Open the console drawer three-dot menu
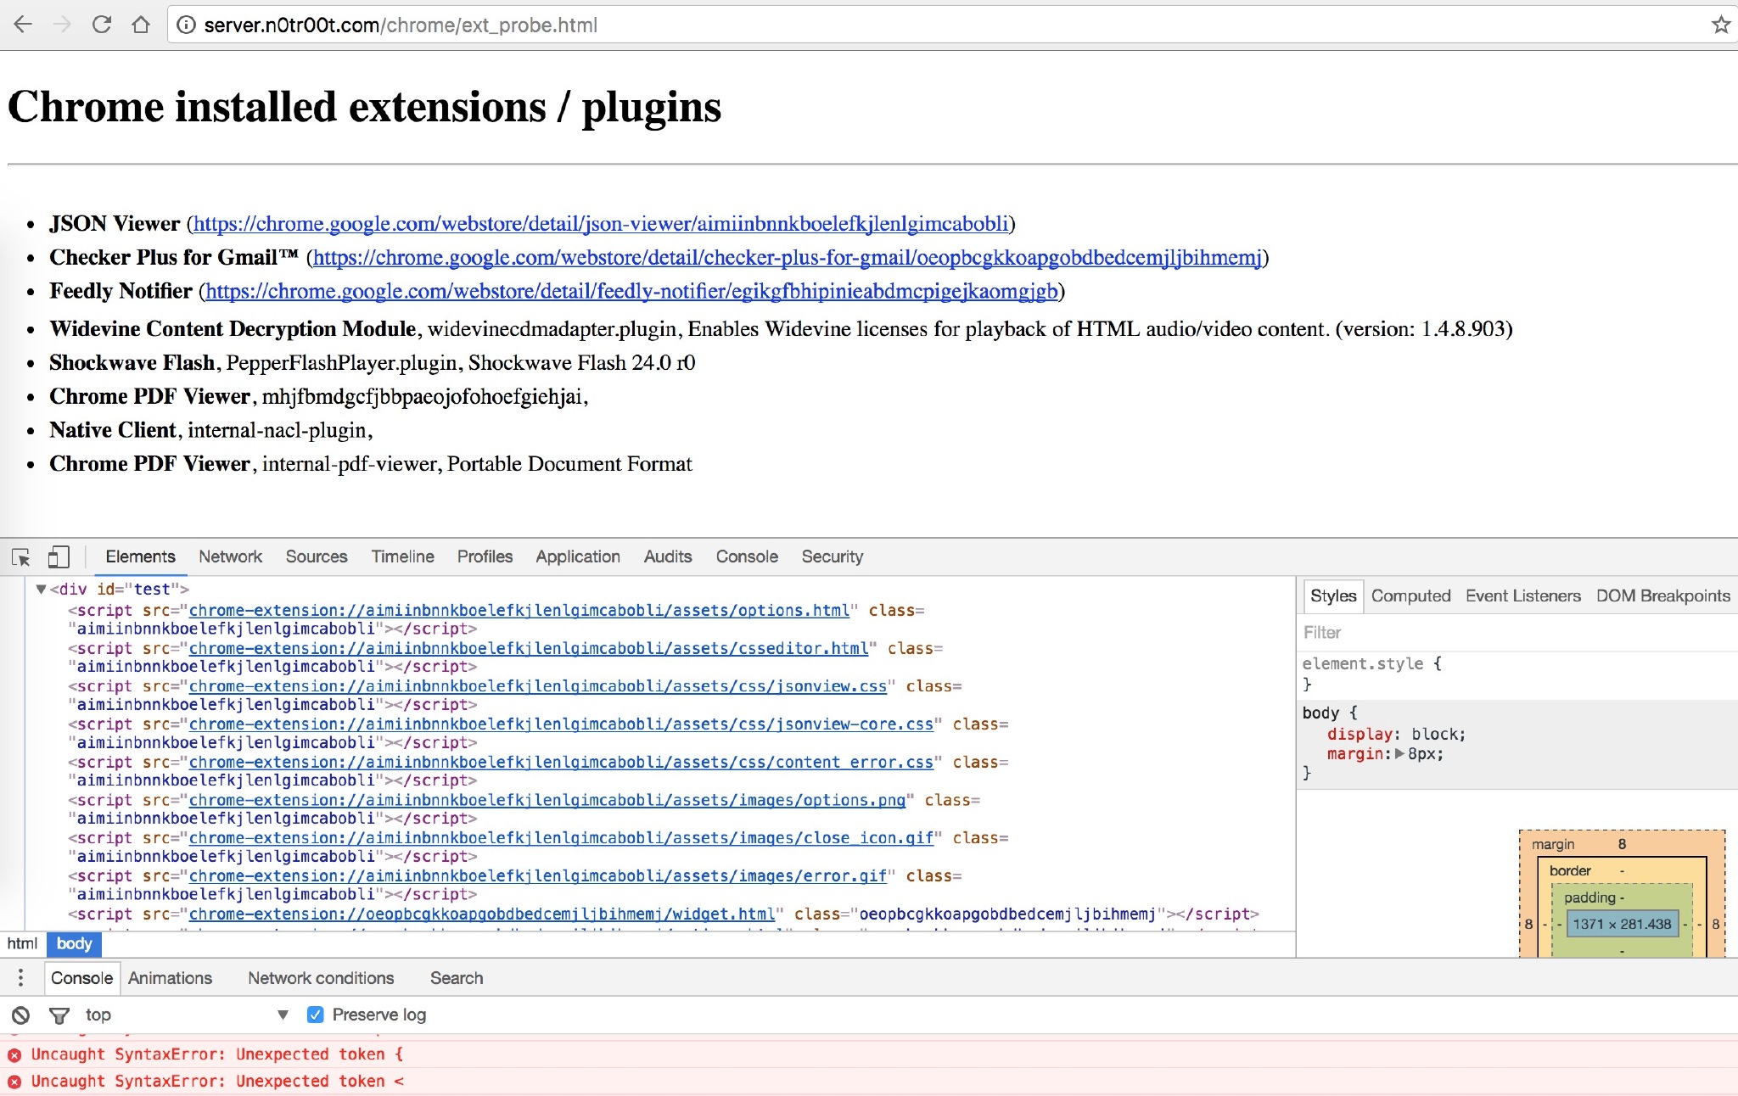The width and height of the screenshot is (1738, 1096). (20, 978)
